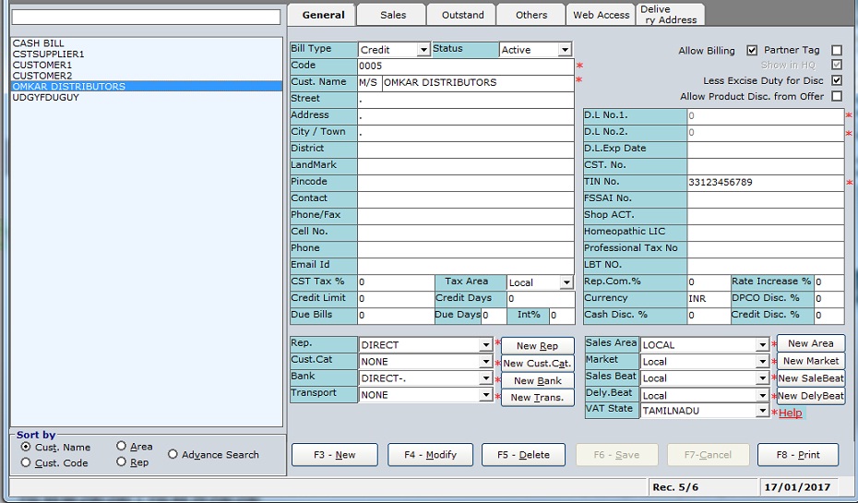Select the Cust. Code sort option
This screenshot has width=858, height=503.
(26, 462)
